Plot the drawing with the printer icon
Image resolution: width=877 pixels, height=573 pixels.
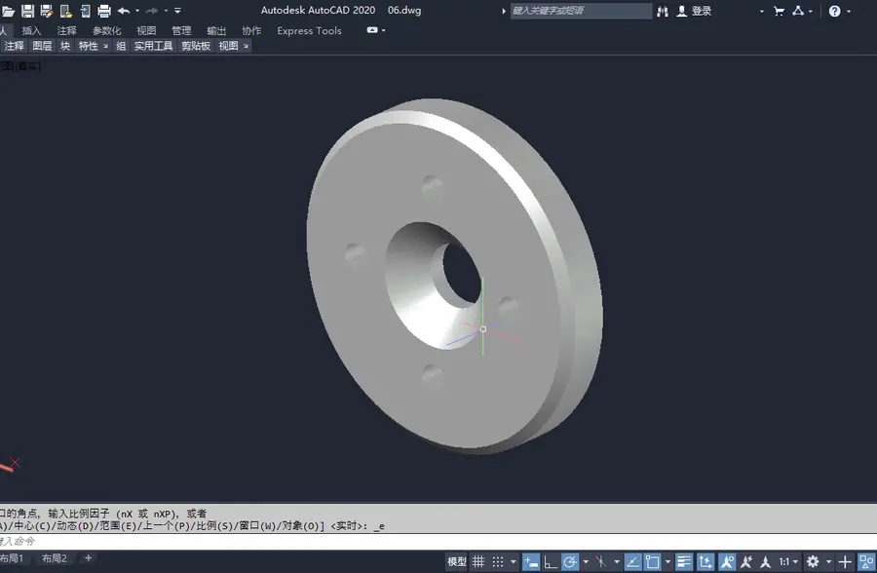tap(104, 11)
